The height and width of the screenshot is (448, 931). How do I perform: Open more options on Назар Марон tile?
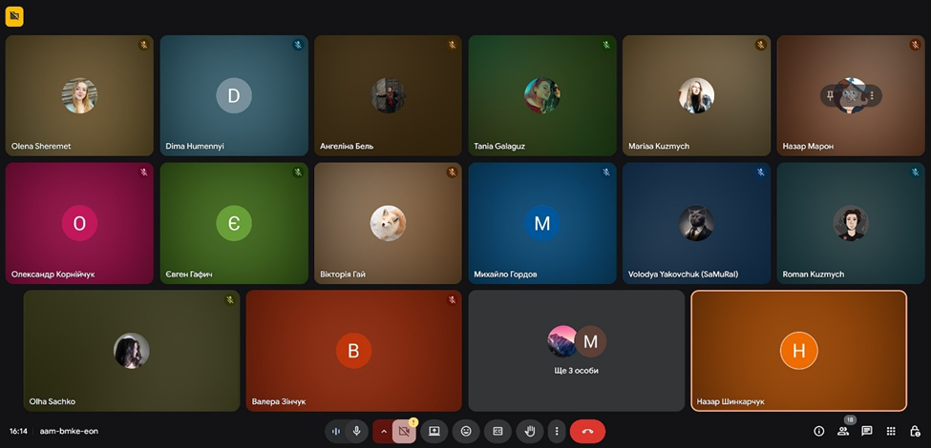pyautogui.click(x=871, y=95)
